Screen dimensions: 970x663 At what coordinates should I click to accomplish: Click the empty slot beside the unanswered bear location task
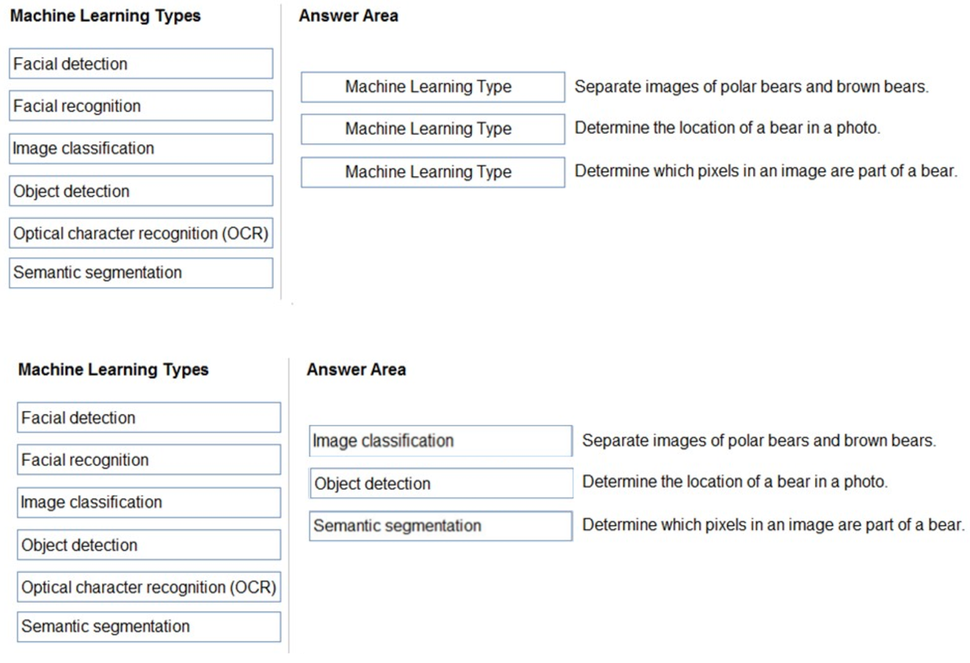(433, 128)
